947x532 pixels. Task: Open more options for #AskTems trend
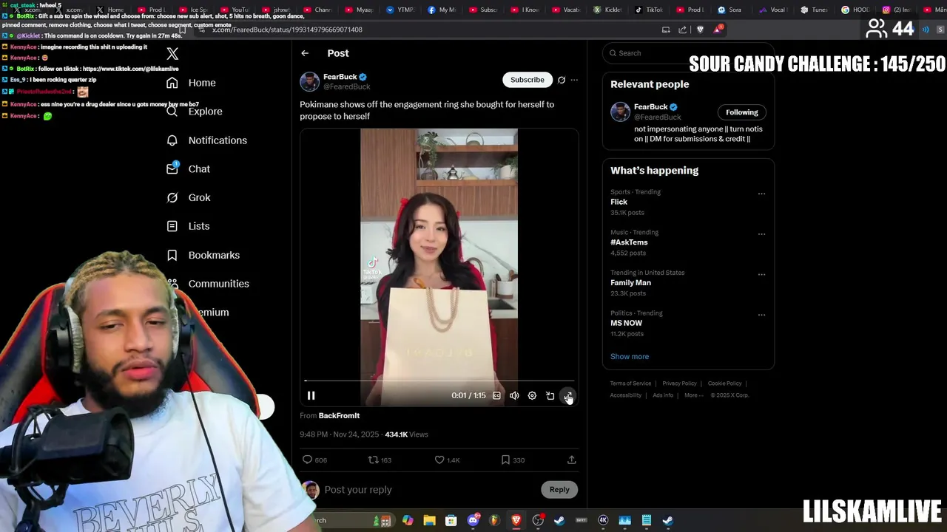(x=761, y=234)
